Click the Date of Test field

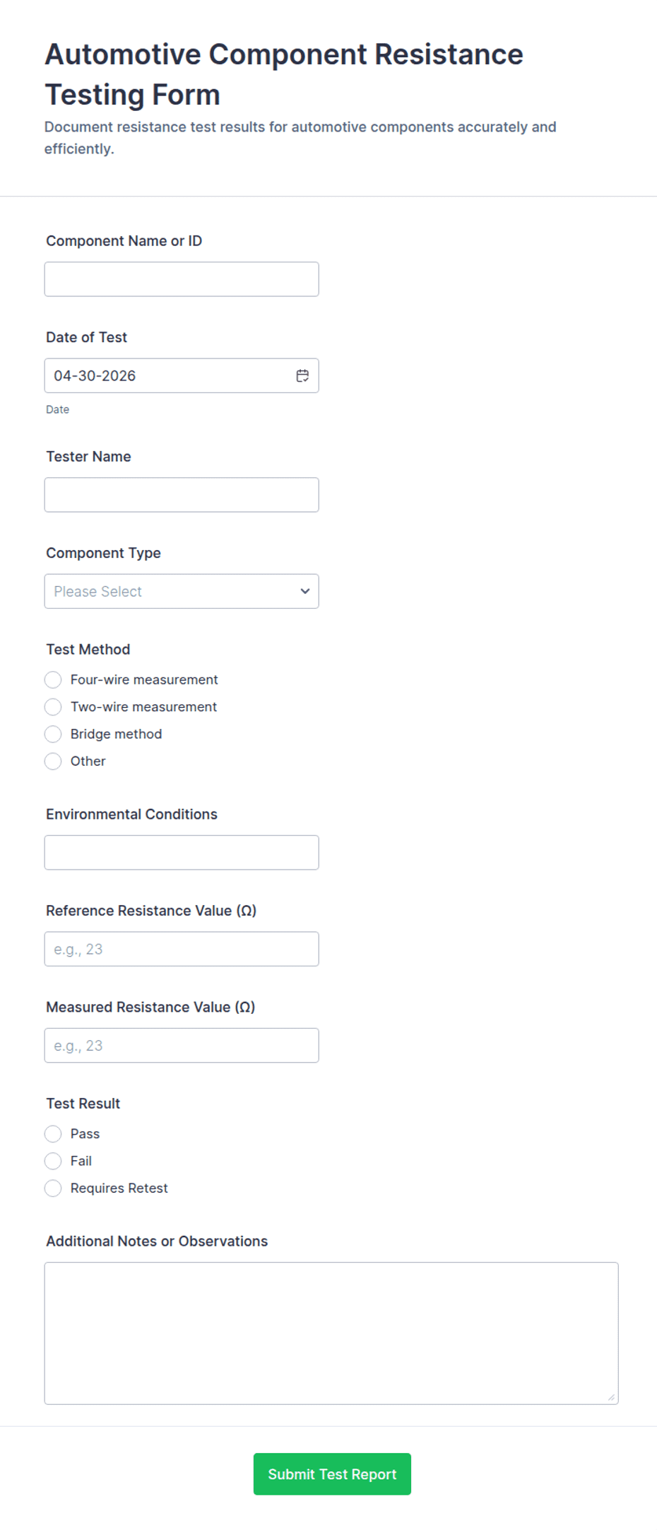[x=167, y=375]
